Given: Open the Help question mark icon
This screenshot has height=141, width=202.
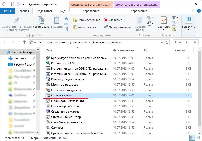Looking at the screenshot, I should click(199, 11).
